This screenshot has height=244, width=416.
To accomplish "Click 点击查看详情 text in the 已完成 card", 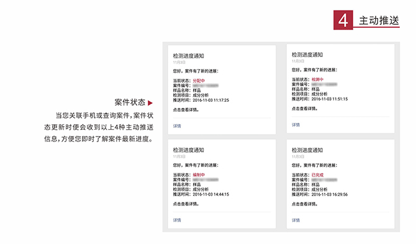I will pyautogui.click(x=305, y=204).
